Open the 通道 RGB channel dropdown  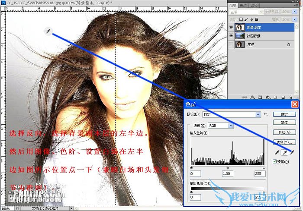pos(231,125)
